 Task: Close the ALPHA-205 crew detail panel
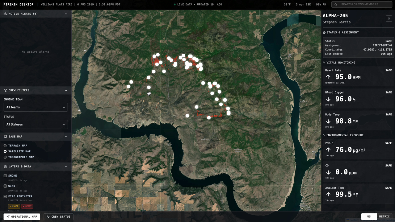389,18
